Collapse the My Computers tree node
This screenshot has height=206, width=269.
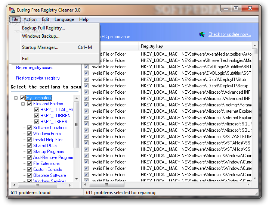(16, 98)
